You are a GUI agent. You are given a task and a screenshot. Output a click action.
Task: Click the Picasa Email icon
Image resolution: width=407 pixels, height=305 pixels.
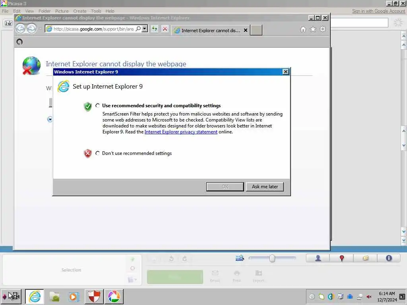coord(215,276)
